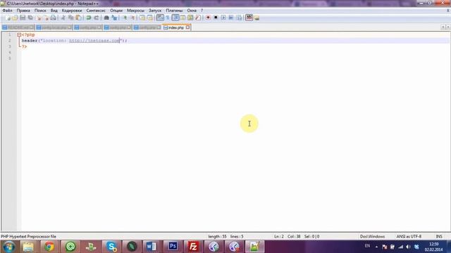Click the header function text on line 2
This screenshot has height=253, width=451.
coord(30,41)
